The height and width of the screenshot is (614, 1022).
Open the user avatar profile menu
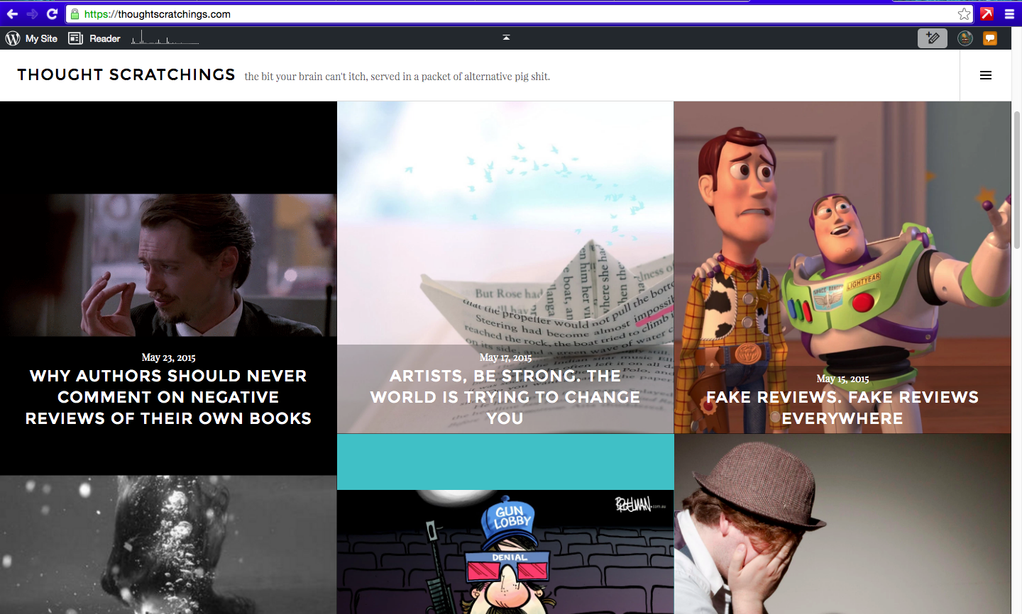965,38
